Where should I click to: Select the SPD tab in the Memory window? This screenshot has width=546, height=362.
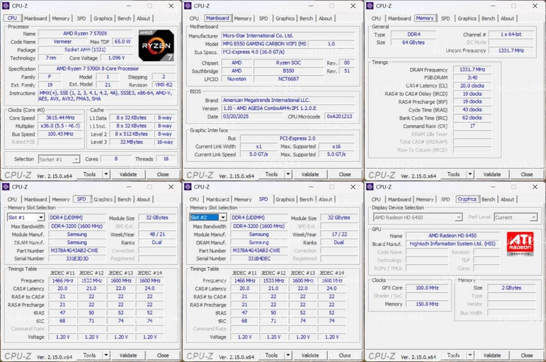445,19
